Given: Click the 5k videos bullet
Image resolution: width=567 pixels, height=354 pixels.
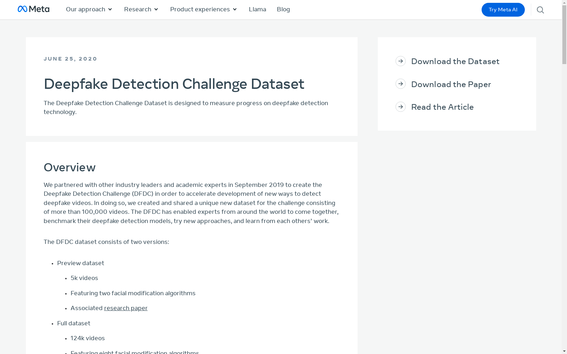Looking at the screenshot, I should pyautogui.click(x=84, y=278).
